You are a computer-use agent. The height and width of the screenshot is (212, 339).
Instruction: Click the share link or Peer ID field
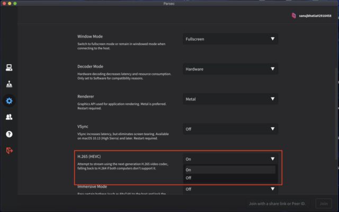click(278, 204)
